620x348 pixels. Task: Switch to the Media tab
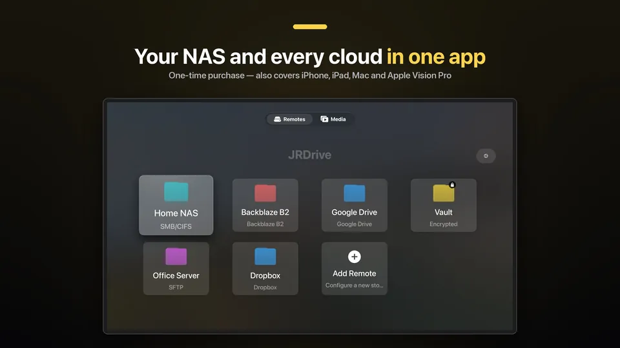[x=333, y=119]
